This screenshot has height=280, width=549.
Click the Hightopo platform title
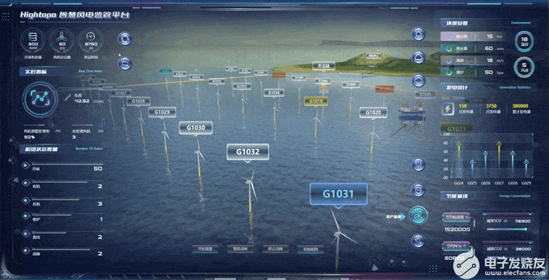[75, 15]
